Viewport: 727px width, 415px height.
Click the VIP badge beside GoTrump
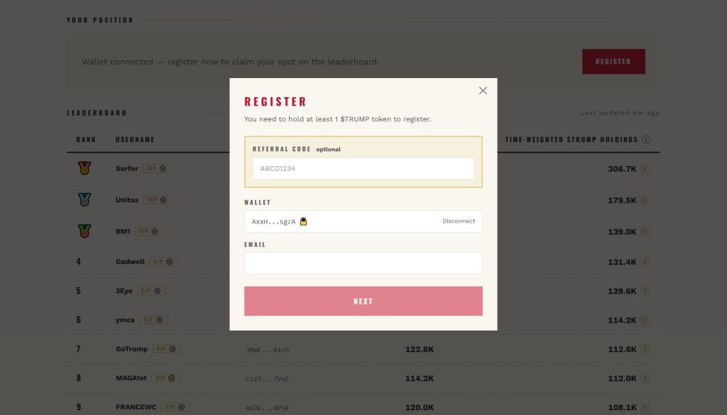point(166,349)
